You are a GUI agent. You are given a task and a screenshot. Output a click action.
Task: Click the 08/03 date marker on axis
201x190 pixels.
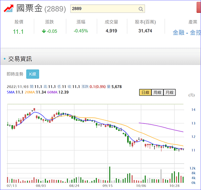(x=41, y=186)
